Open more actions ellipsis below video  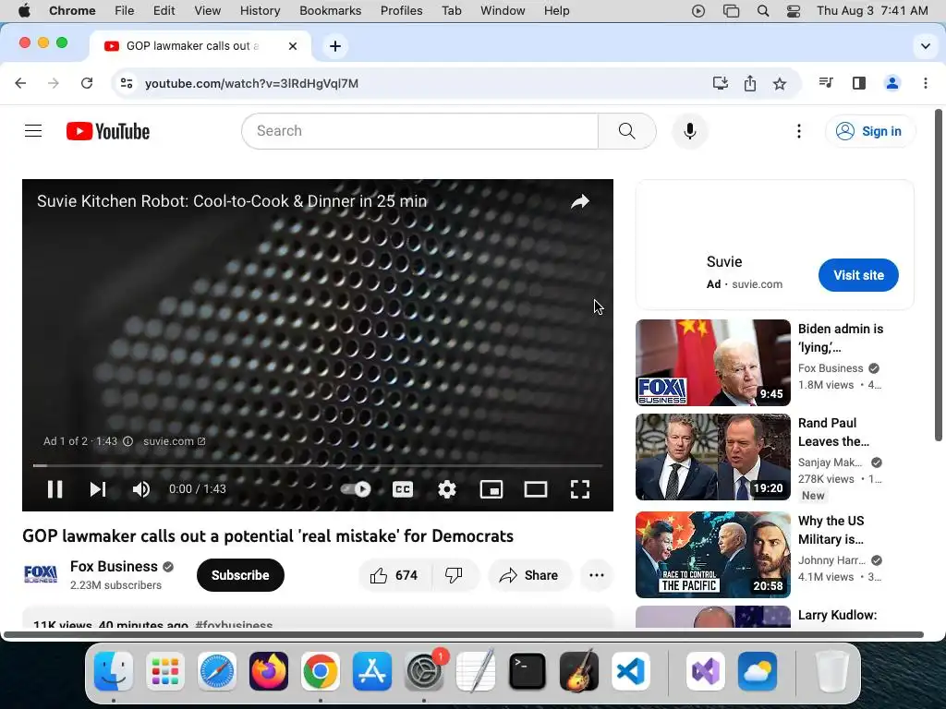597,575
